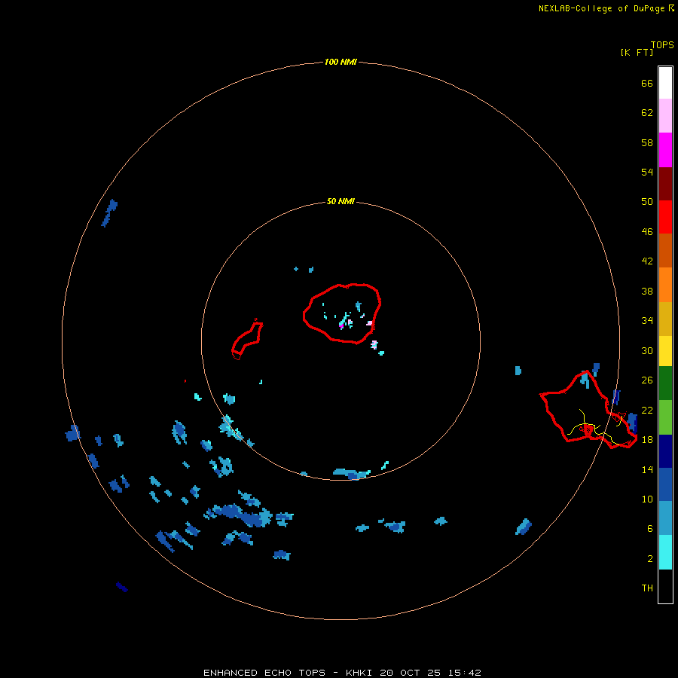Click the 62 legend value
The height and width of the screenshot is (678, 678).
(647, 112)
